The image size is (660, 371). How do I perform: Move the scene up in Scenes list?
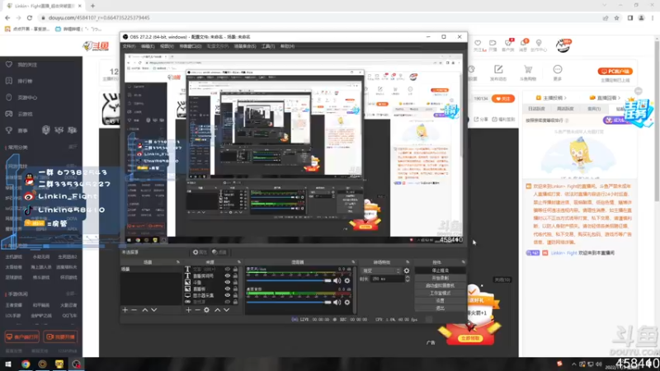tap(145, 310)
